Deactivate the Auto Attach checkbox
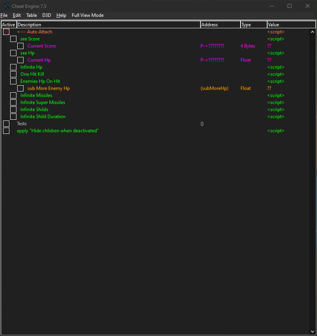 [x=6, y=32]
